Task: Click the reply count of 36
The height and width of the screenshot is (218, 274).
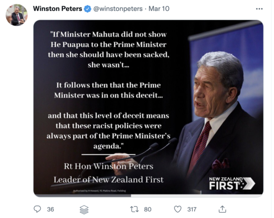Action: [50, 209]
